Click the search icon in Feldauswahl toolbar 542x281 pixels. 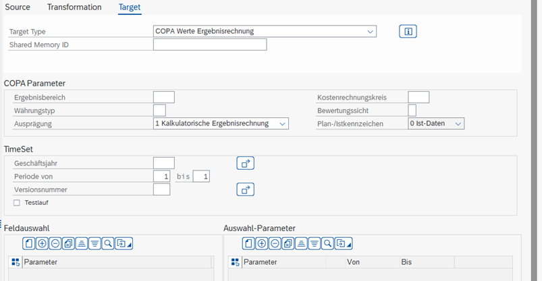point(108,244)
